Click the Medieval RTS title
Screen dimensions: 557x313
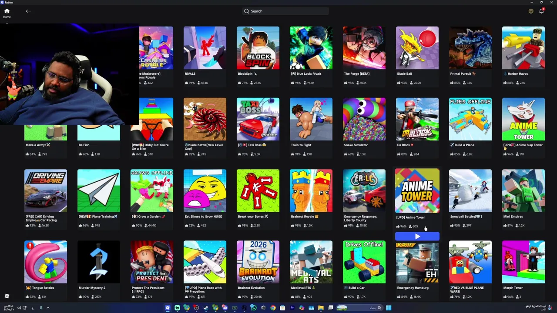tap(303, 288)
